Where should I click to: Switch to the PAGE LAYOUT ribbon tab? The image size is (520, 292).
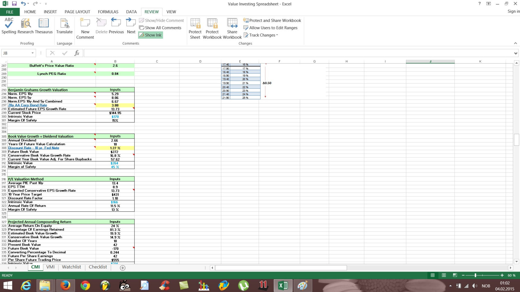pos(77,12)
